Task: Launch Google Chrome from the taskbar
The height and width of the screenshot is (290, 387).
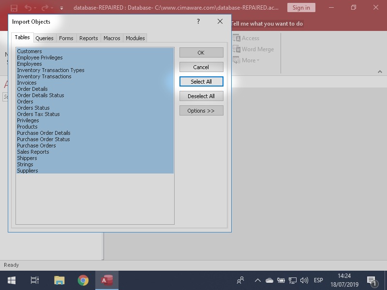Action: pyautogui.click(x=83, y=280)
